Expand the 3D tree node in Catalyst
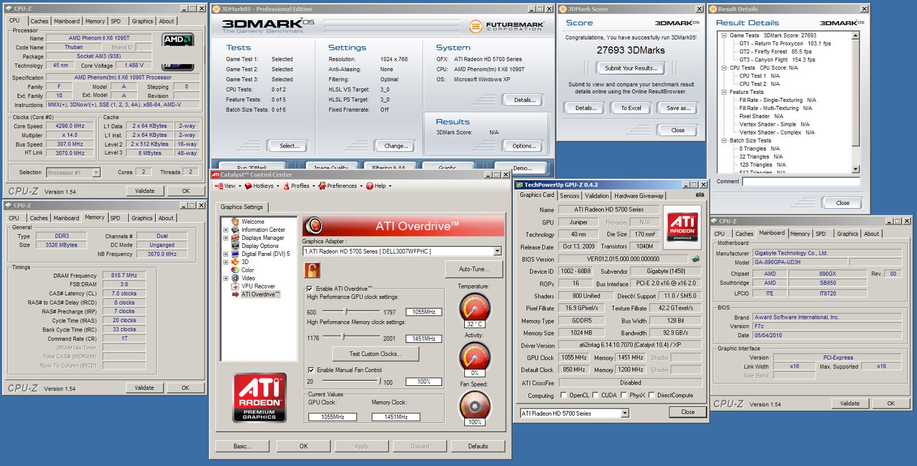Image resolution: width=917 pixels, height=466 pixels. 226,262
